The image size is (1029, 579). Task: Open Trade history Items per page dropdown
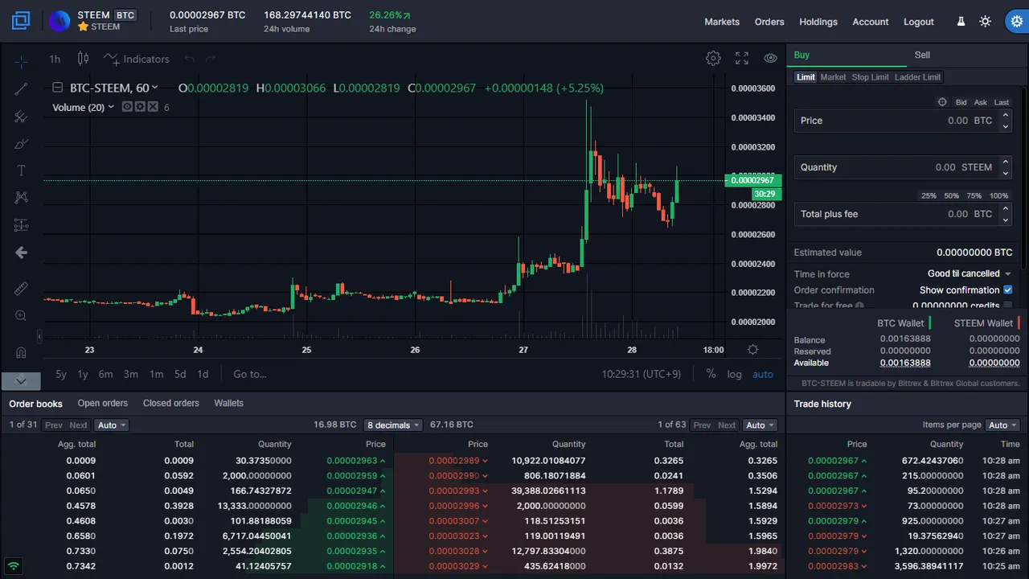coord(1002,425)
